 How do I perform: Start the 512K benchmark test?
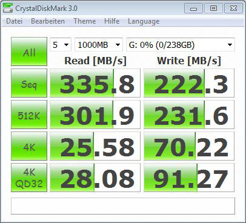[29, 115]
